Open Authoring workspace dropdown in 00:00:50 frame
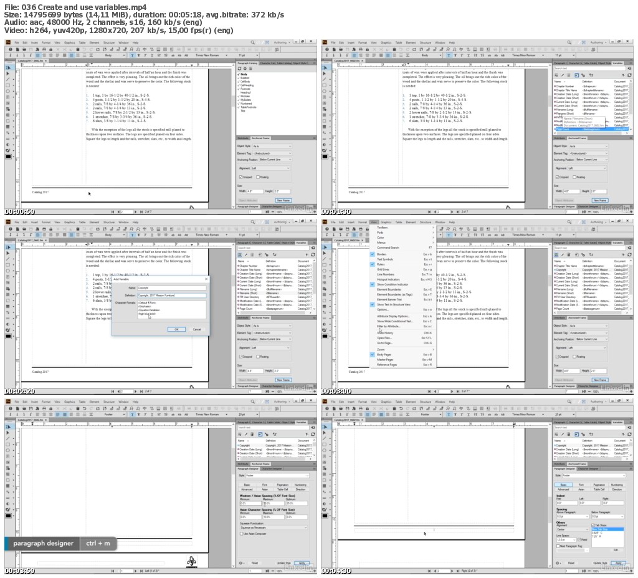This screenshot has height=578, width=638. click(x=282, y=42)
